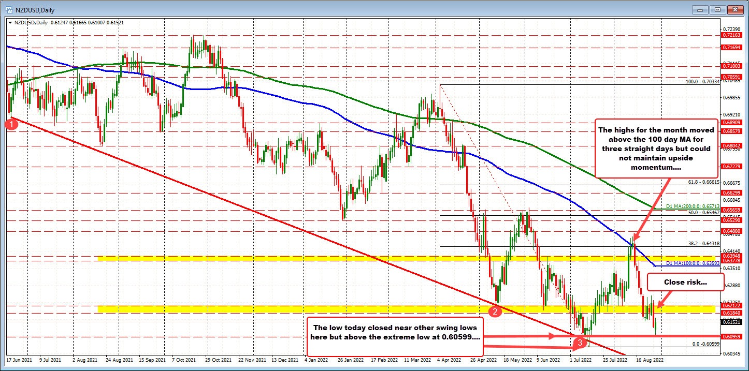Click the 0.67279 red price label
749x371 pixels.
[730, 166]
